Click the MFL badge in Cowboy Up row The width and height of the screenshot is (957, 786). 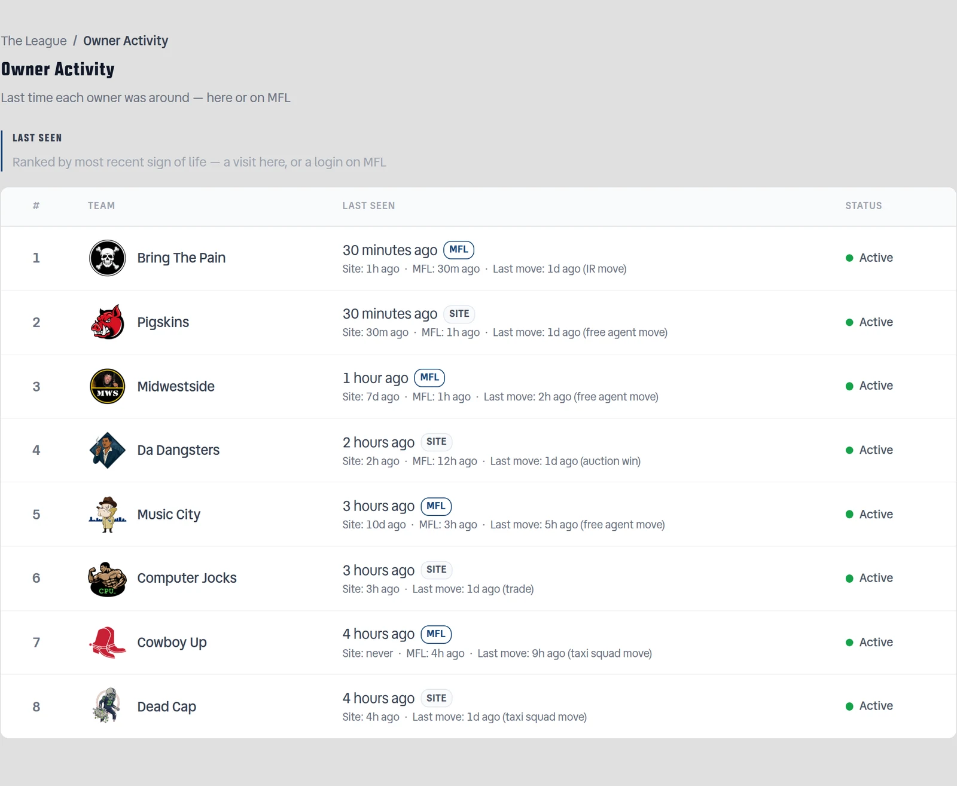pos(436,634)
